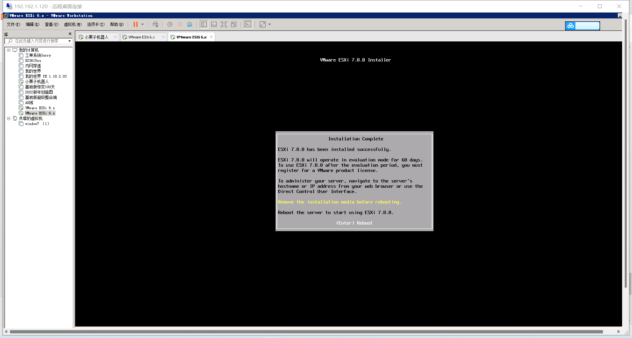Select 我的计算机 in the library tree
Image resolution: width=632 pixels, height=338 pixels.
(29, 50)
